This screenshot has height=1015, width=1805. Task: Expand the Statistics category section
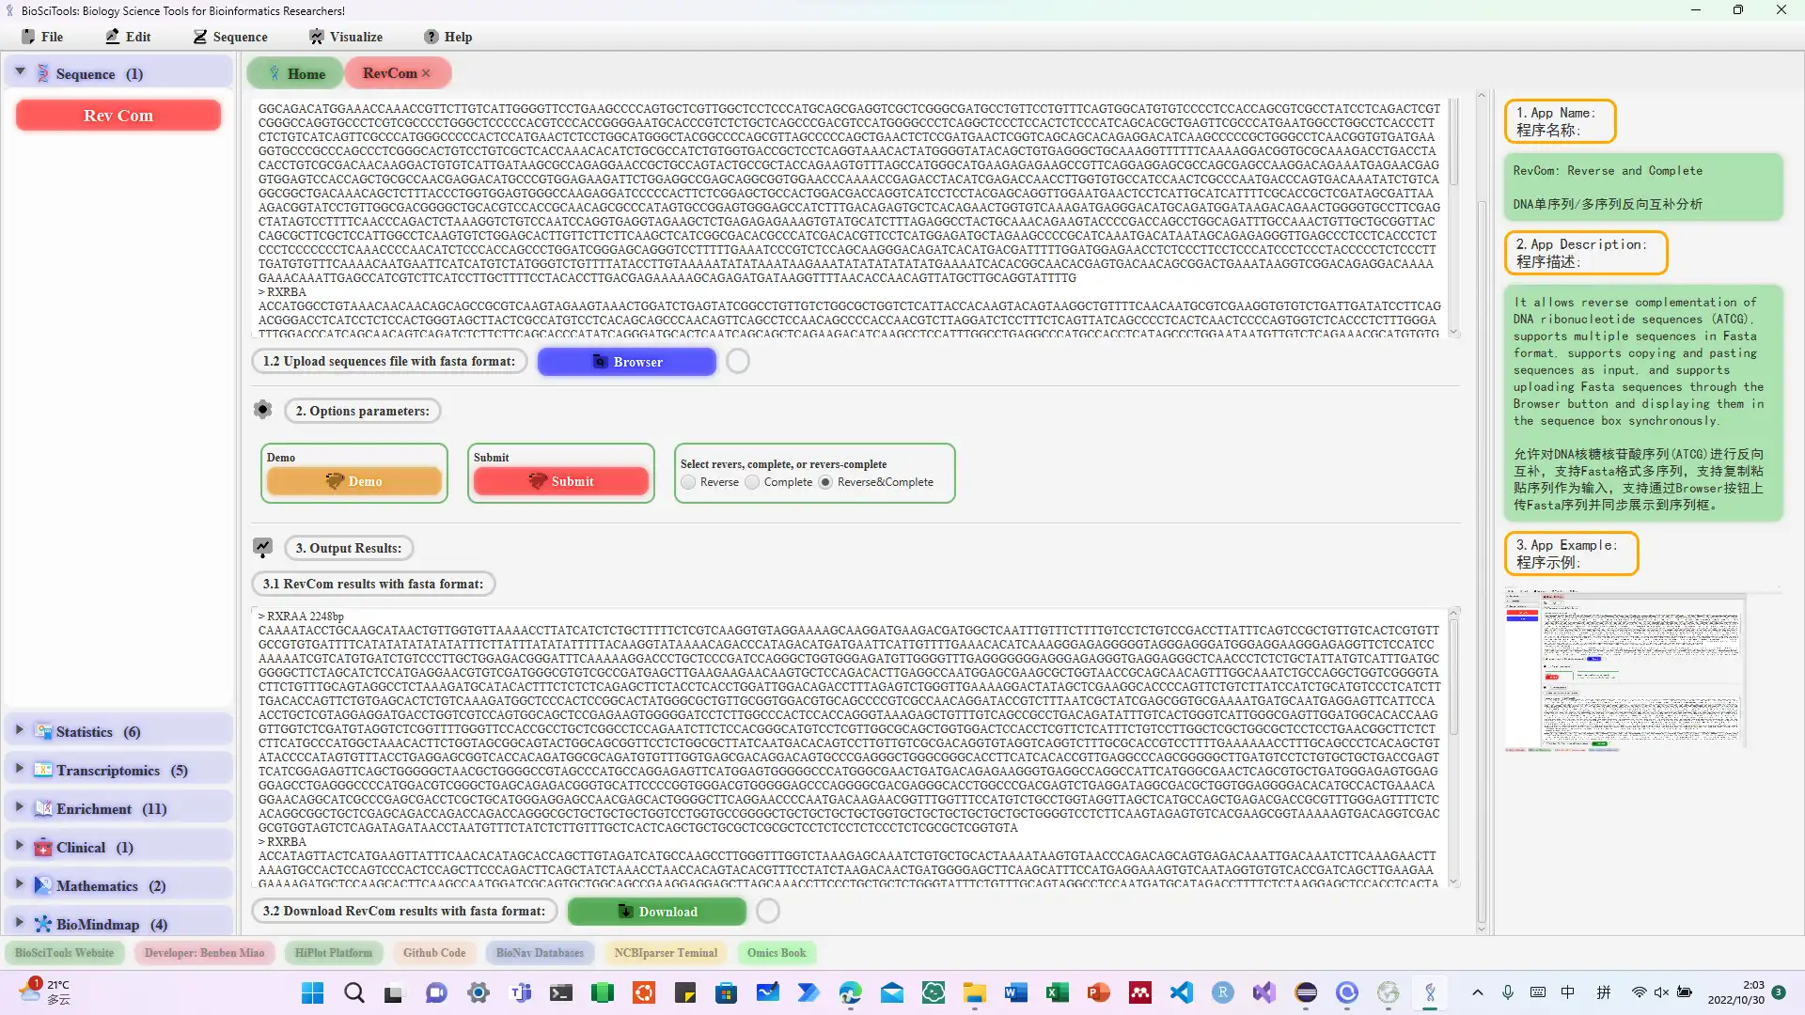click(x=19, y=731)
